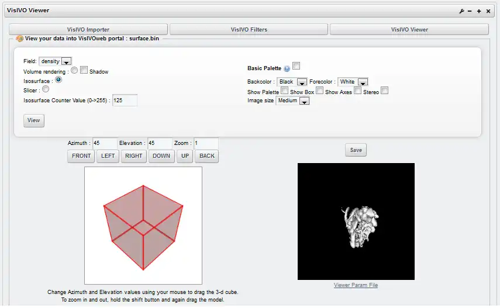Minimize the VisIVO Viewer panel
Viewport: 500px width, 308px height.
(470, 11)
